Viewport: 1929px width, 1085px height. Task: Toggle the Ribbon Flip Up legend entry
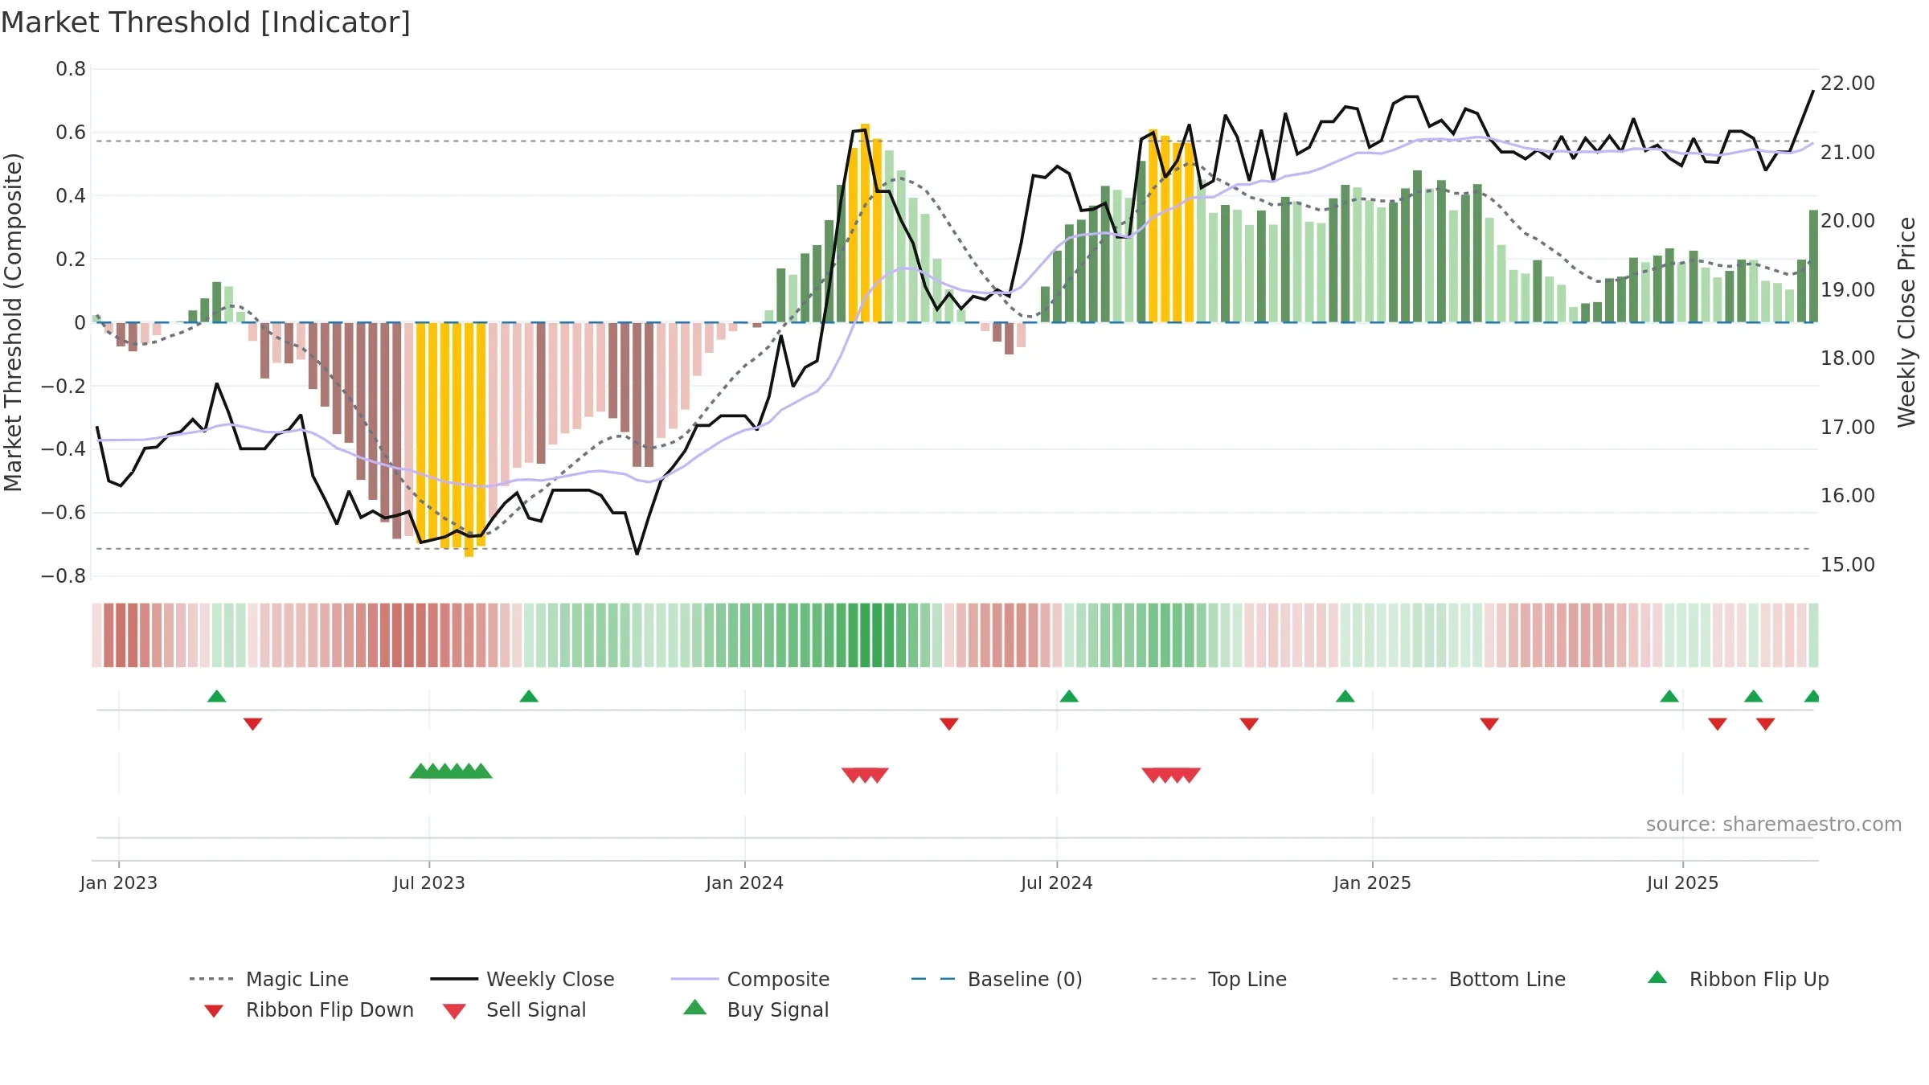coord(1738,979)
